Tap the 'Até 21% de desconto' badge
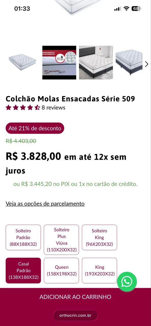 coord(35,128)
